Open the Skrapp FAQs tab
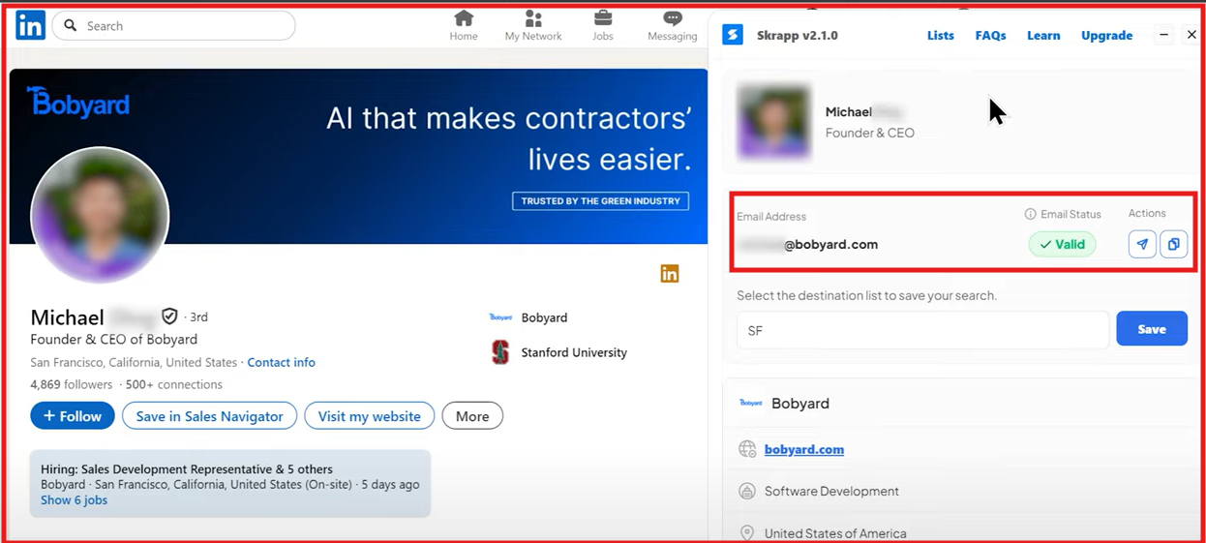Viewport: 1206px width, 543px height. click(x=990, y=35)
